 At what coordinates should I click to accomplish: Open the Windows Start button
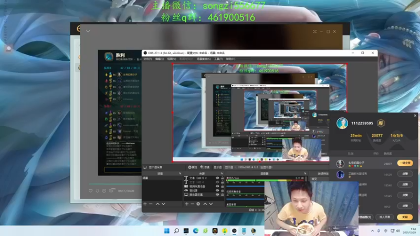coord(166,231)
